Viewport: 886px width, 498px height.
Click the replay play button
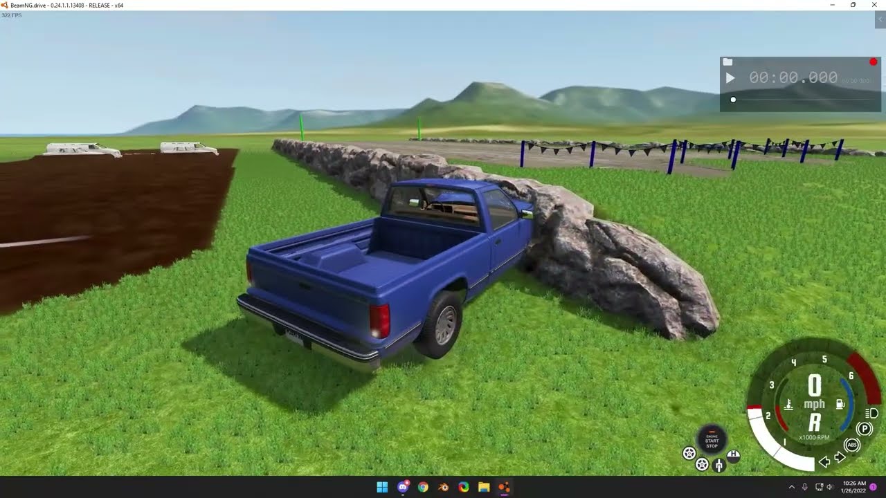730,78
